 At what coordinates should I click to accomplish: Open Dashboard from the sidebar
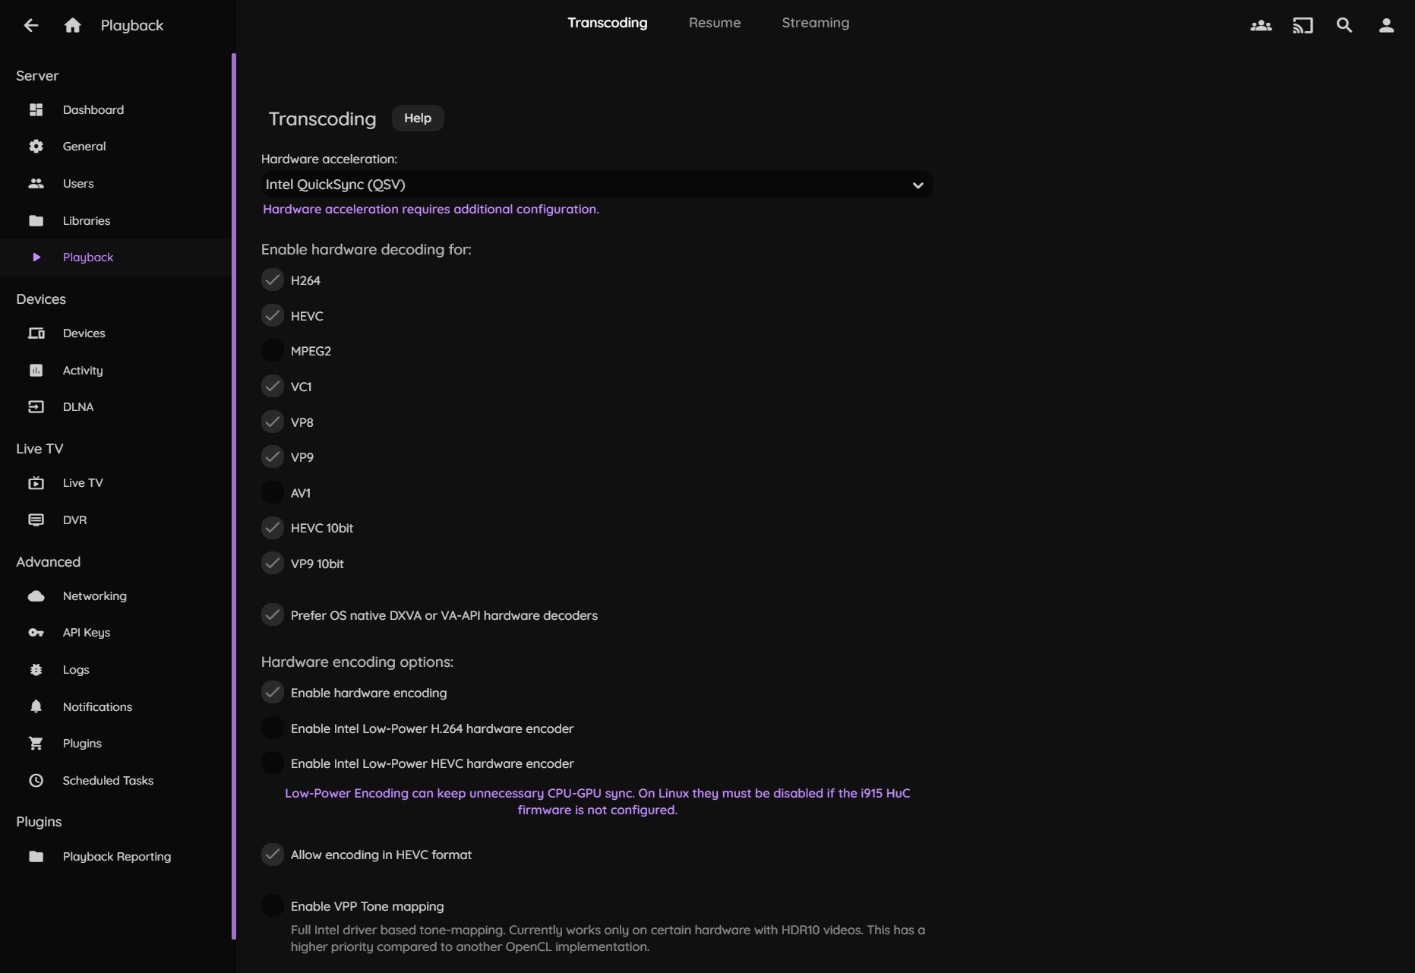(93, 110)
